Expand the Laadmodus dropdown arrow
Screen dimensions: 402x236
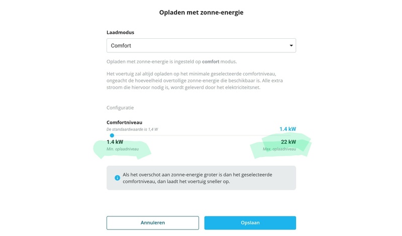tap(291, 46)
